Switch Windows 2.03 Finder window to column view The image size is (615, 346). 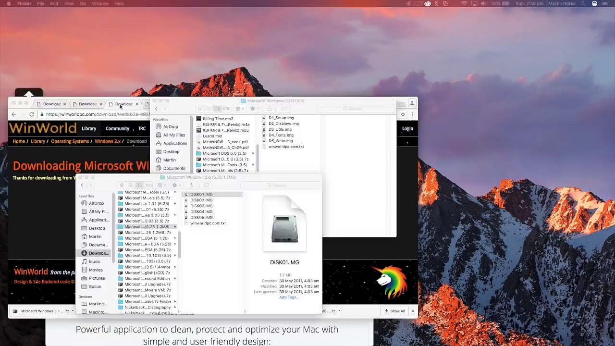(217, 109)
